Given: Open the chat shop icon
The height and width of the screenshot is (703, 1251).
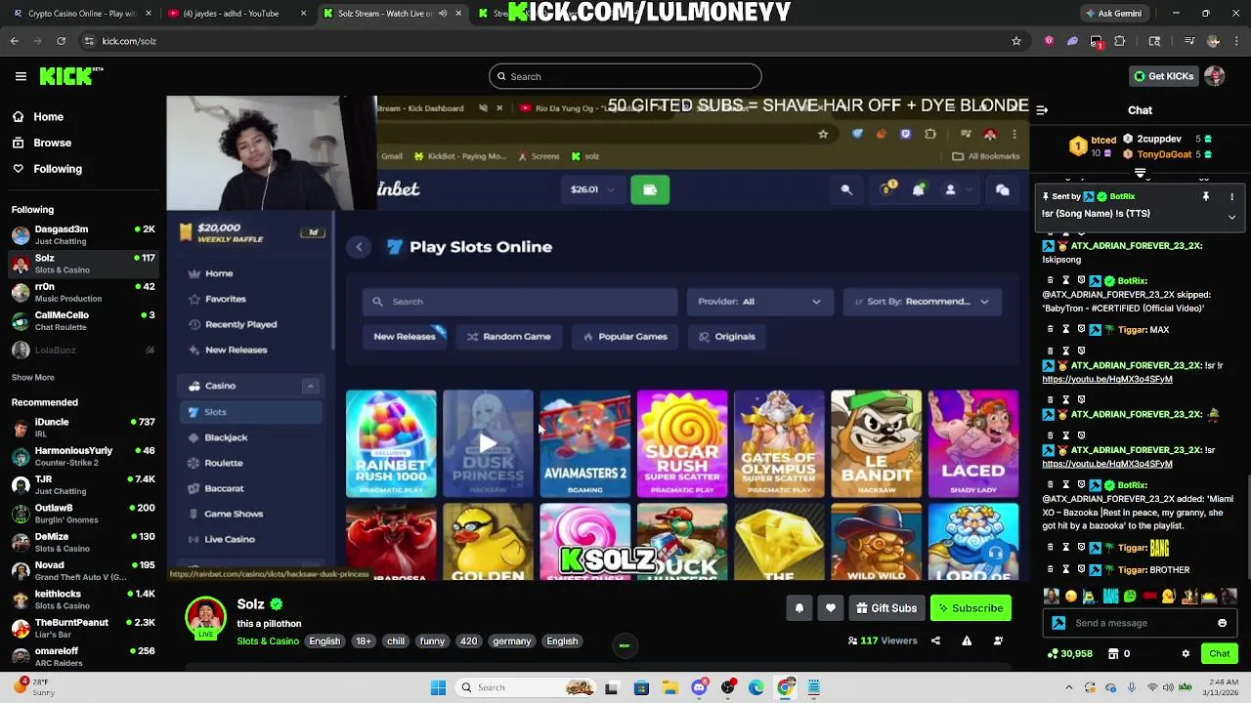Looking at the screenshot, I should pyautogui.click(x=1118, y=654).
